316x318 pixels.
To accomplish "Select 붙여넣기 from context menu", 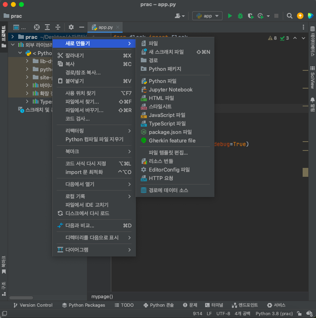I will [94, 81].
